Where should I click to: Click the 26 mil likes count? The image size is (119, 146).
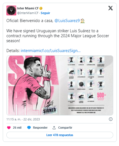[17, 128]
